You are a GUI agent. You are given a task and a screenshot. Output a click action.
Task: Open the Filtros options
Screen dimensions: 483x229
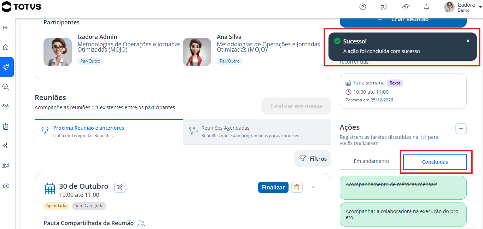(x=313, y=159)
